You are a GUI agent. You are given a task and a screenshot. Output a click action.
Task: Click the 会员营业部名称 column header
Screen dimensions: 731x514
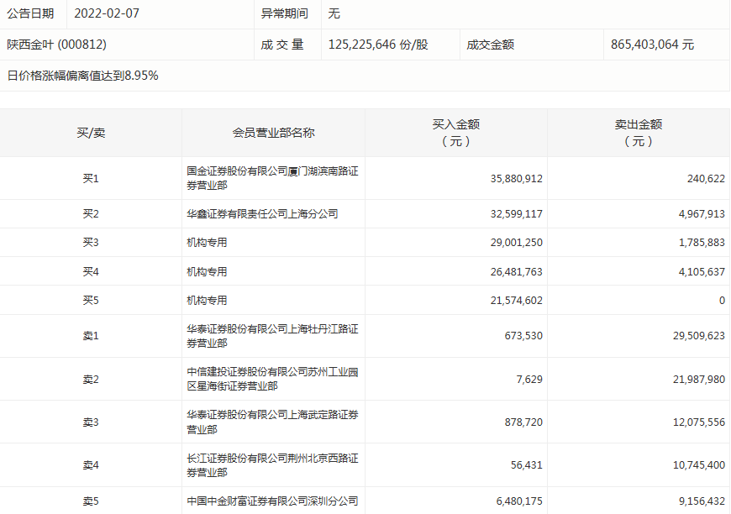click(273, 133)
